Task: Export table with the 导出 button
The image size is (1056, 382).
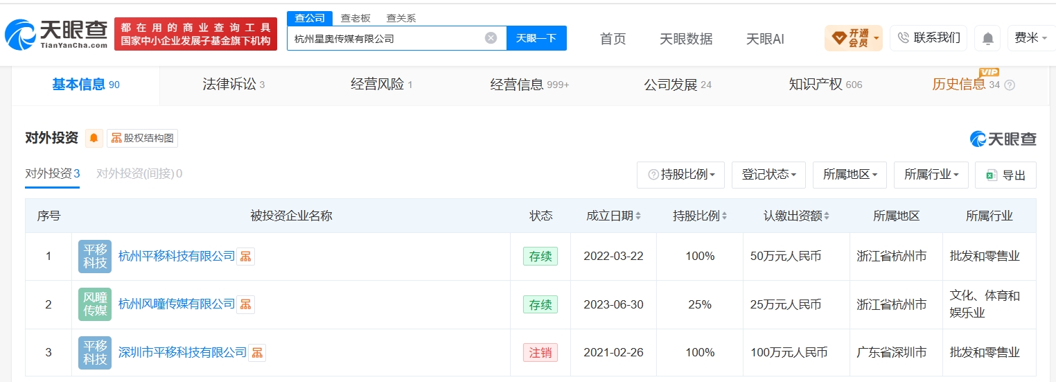Action: 1005,175
